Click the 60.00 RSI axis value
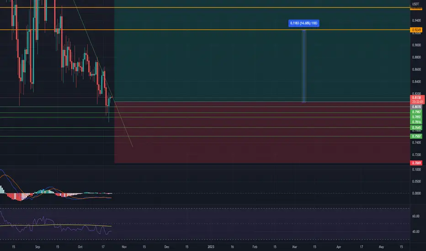Screen dimensions: 426x251 (x=415, y=216)
